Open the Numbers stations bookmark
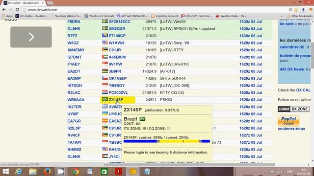This screenshot has height=176, width=314. [x=65, y=16]
